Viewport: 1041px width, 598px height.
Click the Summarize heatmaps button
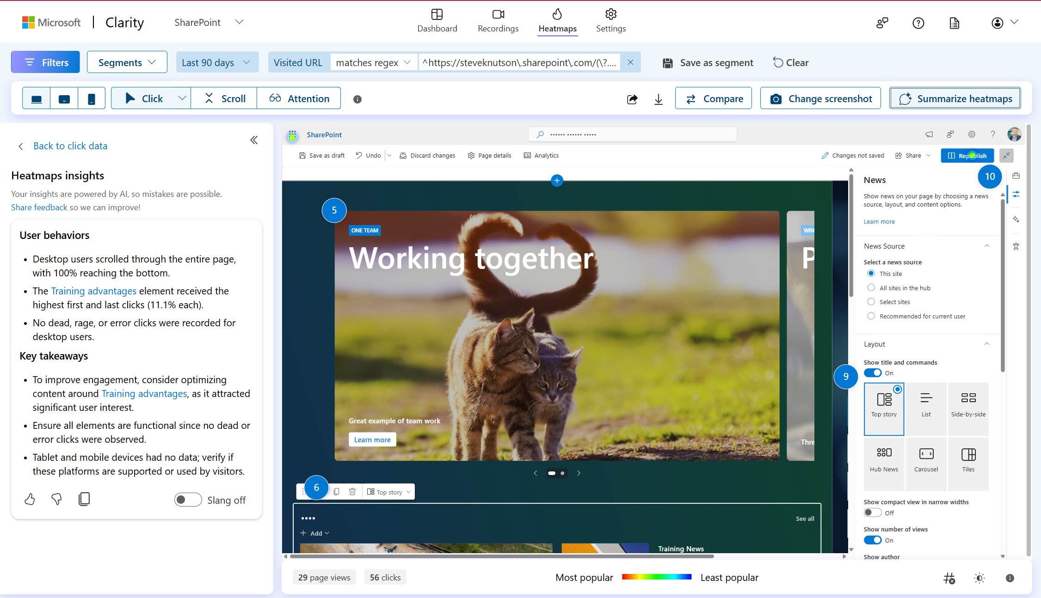pos(955,98)
